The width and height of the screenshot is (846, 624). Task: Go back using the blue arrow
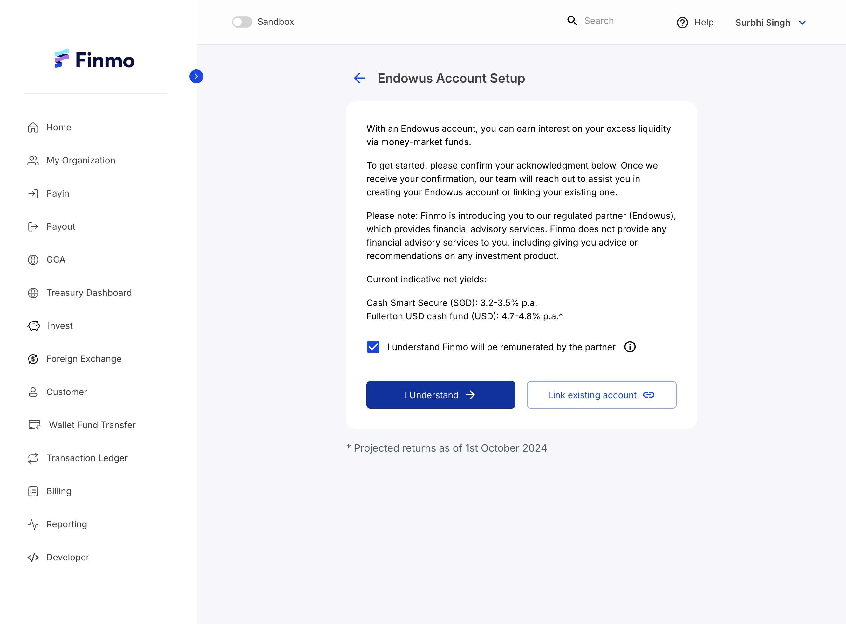(x=359, y=78)
